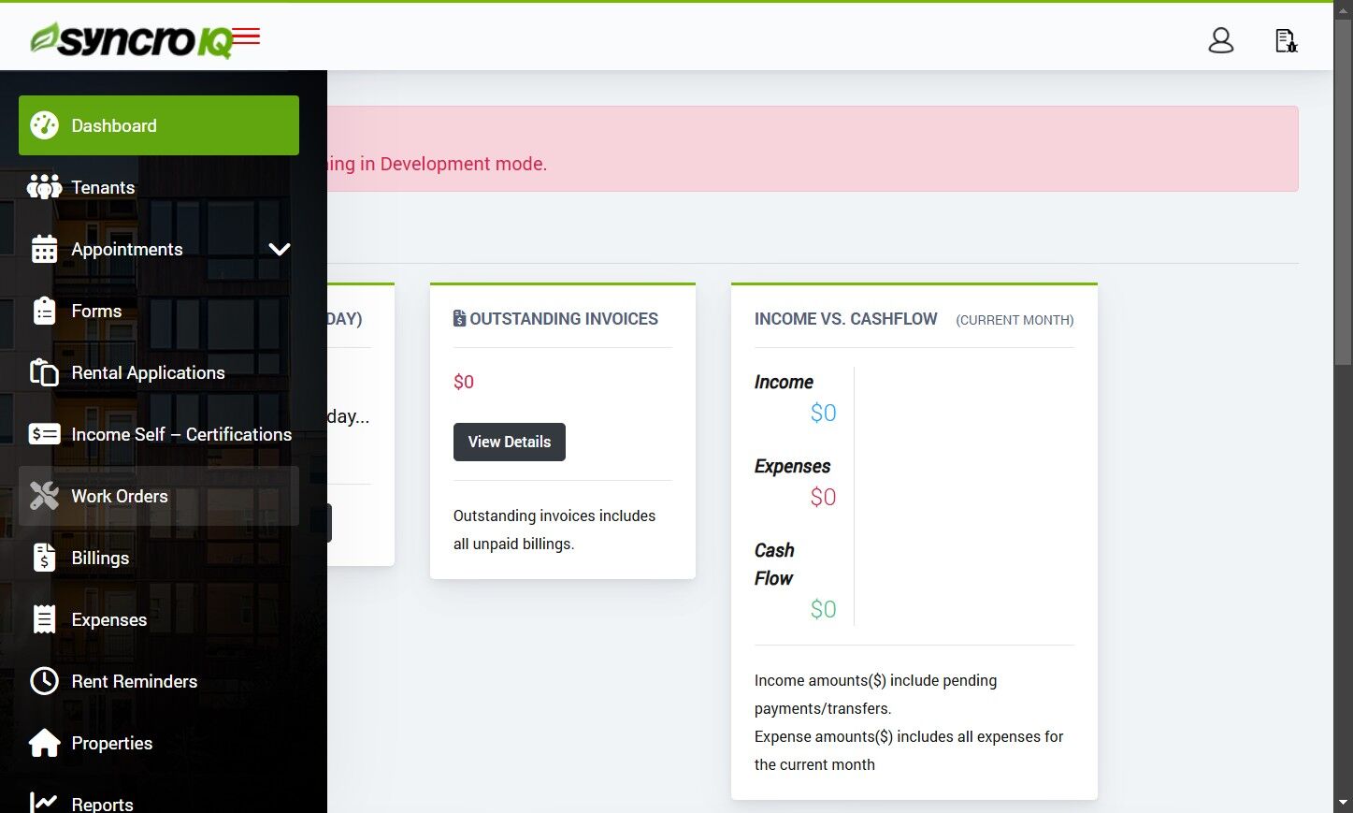Image resolution: width=1353 pixels, height=813 pixels.
Task: Navigate to Properties
Action: pyautogui.click(x=159, y=743)
